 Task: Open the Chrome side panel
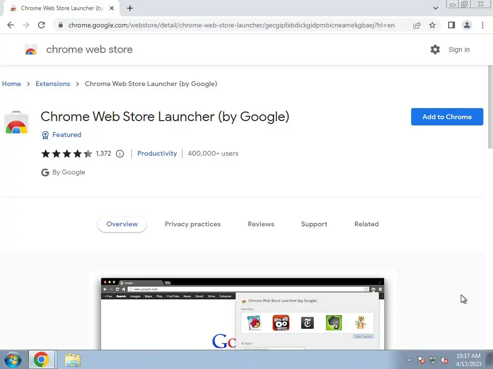[452, 25]
